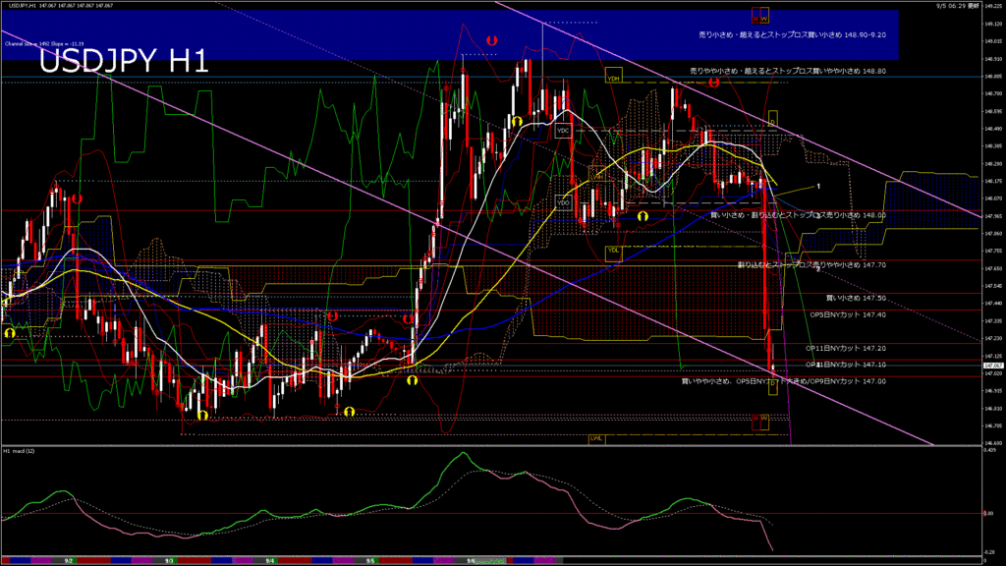Select the 9/5 06:29 更新 timestamp
This screenshot has height=566, width=1006.
[x=958, y=5]
